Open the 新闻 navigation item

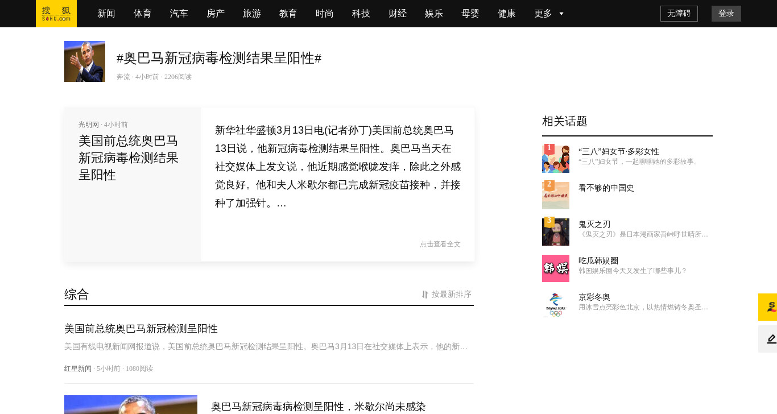[x=106, y=14]
